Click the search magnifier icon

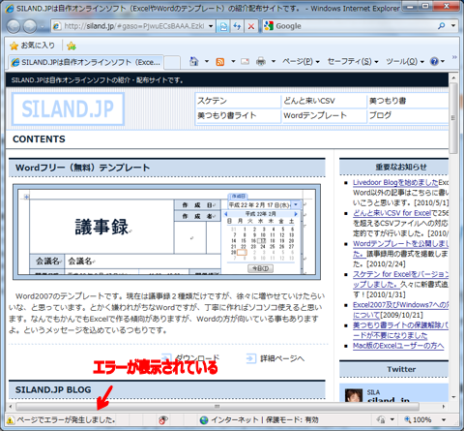(x=441, y=26)
